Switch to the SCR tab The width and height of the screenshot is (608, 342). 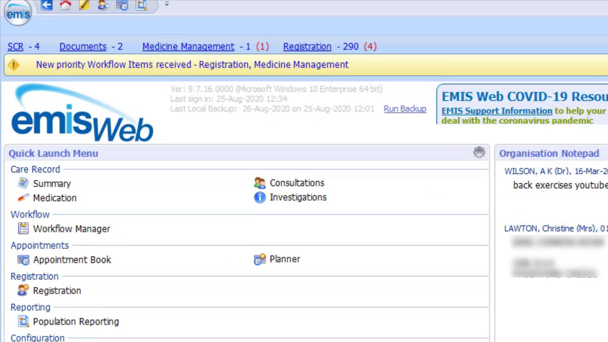click(15, 46)
